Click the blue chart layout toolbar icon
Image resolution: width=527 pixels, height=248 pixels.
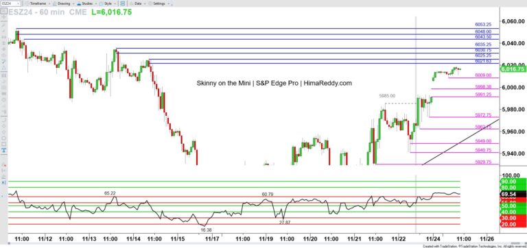tap(122, 3)
